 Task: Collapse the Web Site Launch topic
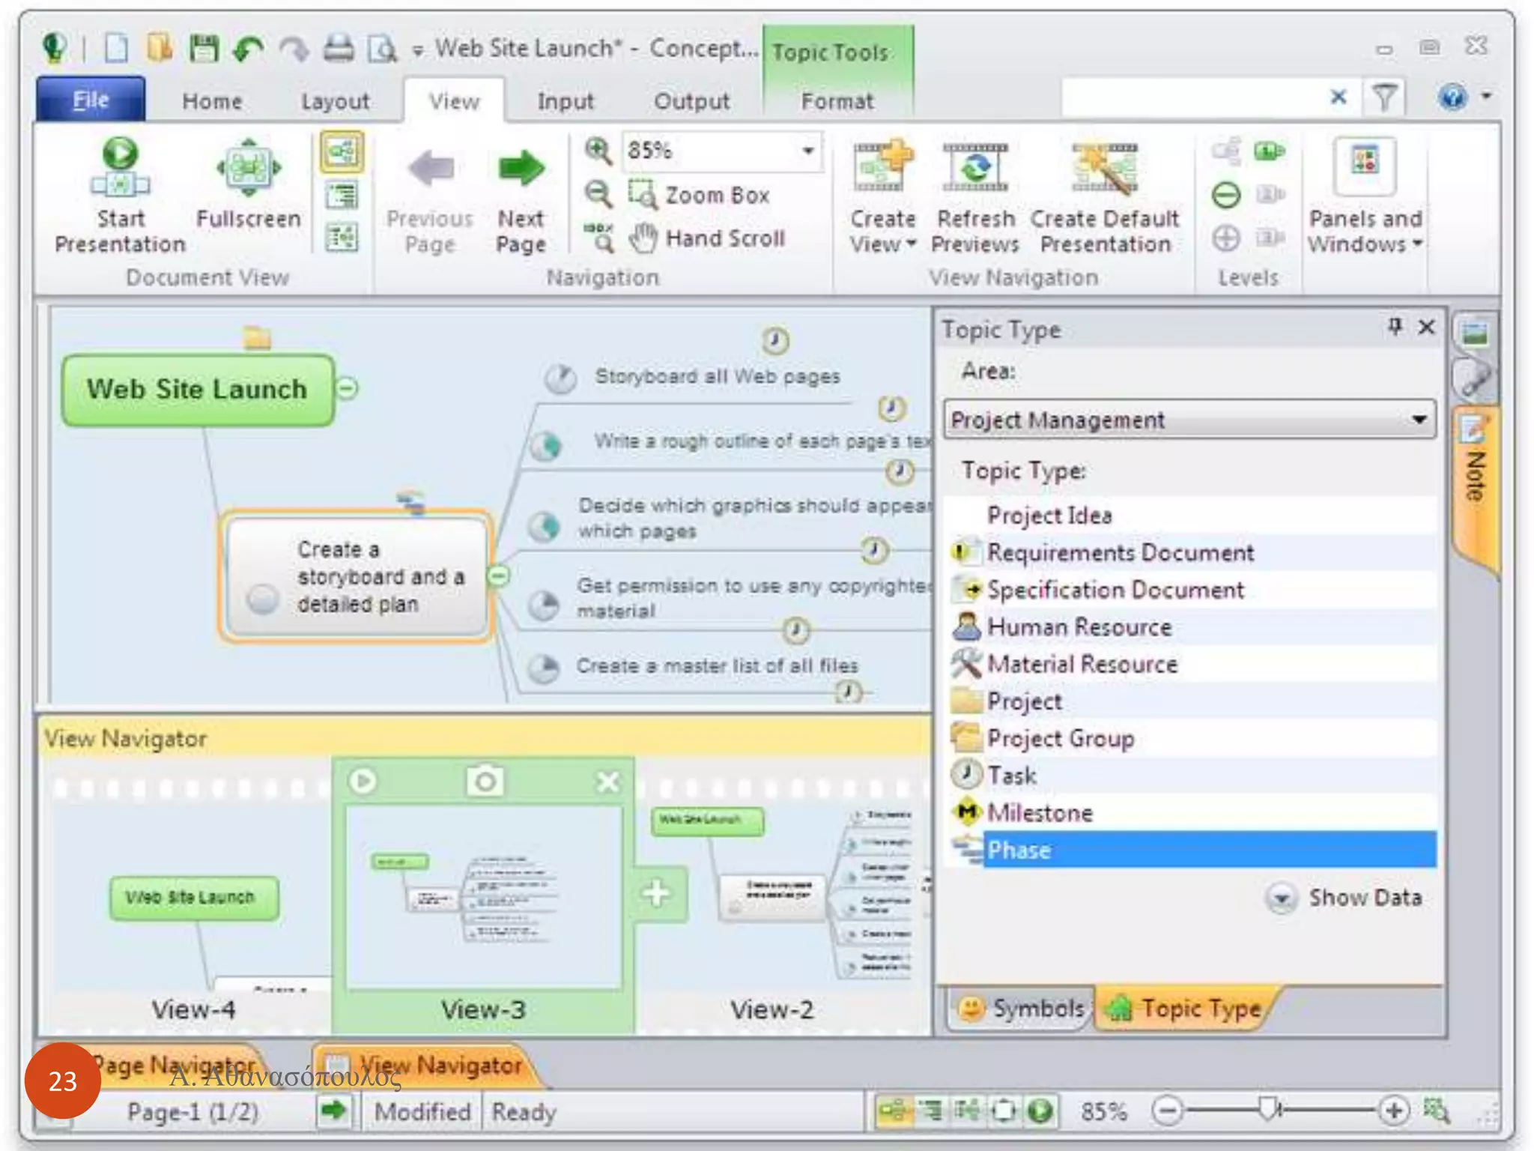tap(347, 388)
